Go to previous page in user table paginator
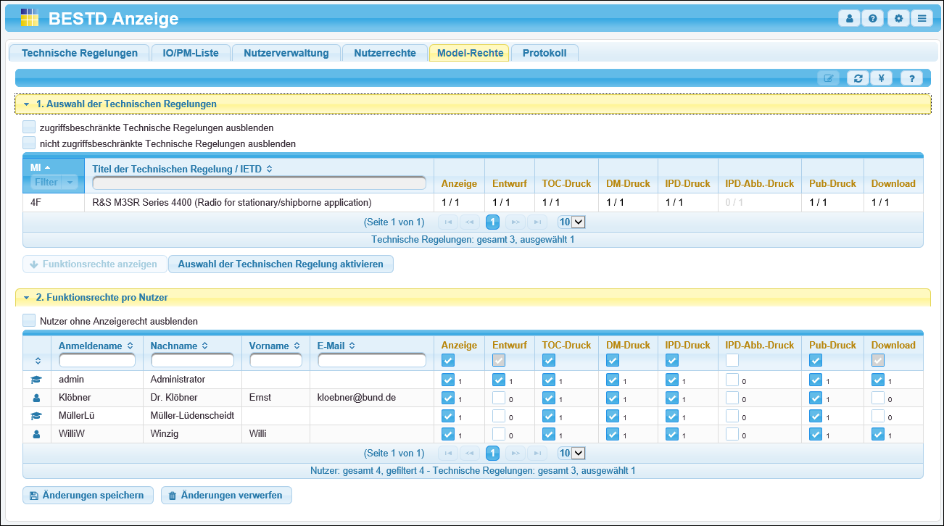944x526 pixels. 471,454
